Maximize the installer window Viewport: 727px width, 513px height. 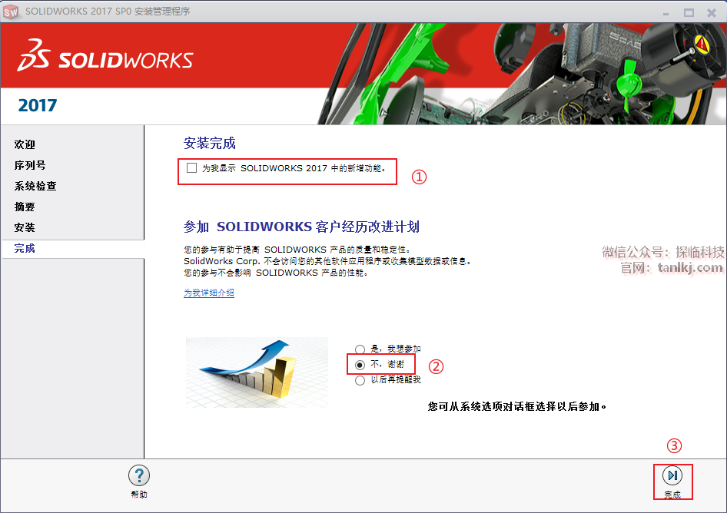[x=689, y=13]
